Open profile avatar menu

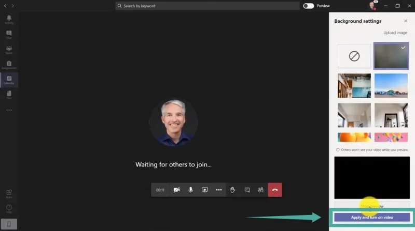[372, 6]
